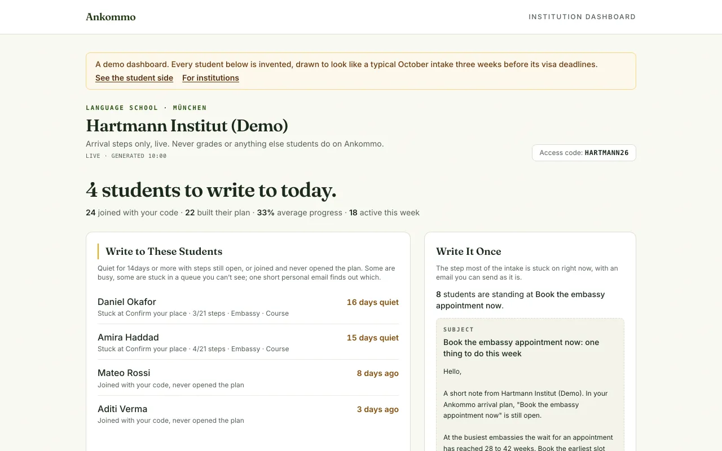
Task: Click Aditi Verma's 'never opened the plan' note
Action: (x=171, y=421)
